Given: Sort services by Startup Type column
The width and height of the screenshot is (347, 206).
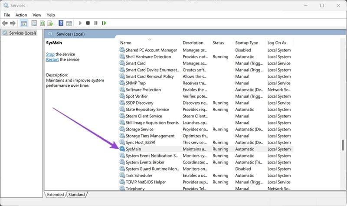Looking at the screenshot, I should [246, 43].
